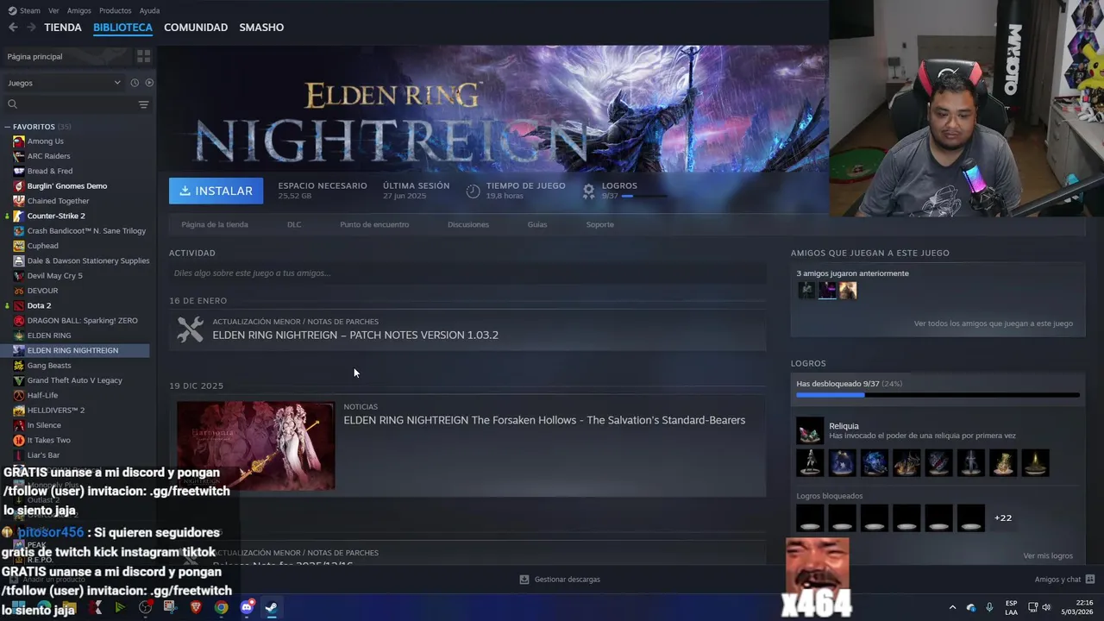Click the first unlocked achievement statue icon
Viewport: 1104px width, 621px height.
coord(810,463)
